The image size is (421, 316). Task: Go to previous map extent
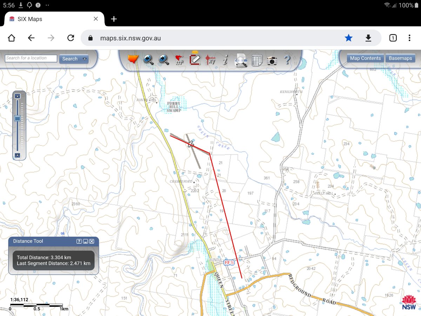(149, 59)
